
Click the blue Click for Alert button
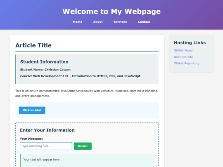tap(32, 110)
